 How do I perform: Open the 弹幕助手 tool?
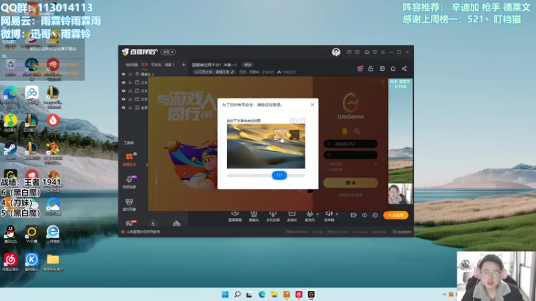pos(129,159)
